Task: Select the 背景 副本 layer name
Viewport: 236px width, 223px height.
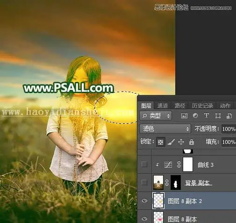Action: pos(198,183)
